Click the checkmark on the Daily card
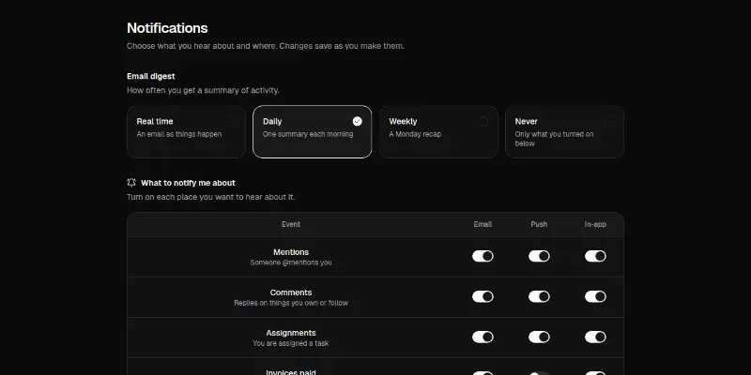751x375 pixels. 358,122
